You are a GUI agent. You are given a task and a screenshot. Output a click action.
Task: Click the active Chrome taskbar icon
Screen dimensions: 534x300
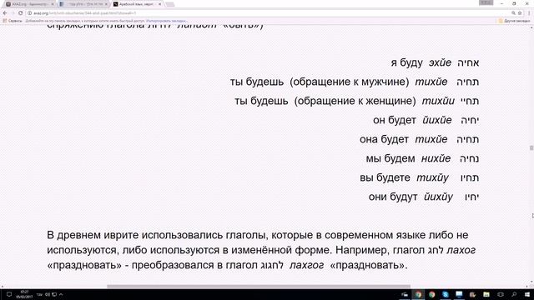(418, 294)
